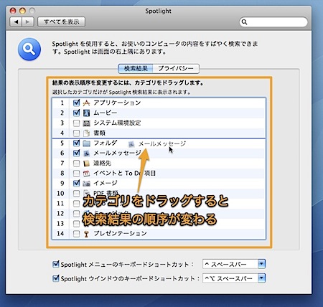Click row number 14 in the list
The height and width of the screenshot is (307, 323).
tap(60, 233)
